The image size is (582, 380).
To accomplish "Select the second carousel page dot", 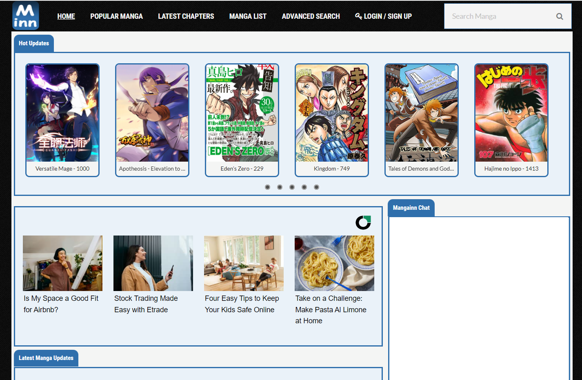I will [280, 187].
